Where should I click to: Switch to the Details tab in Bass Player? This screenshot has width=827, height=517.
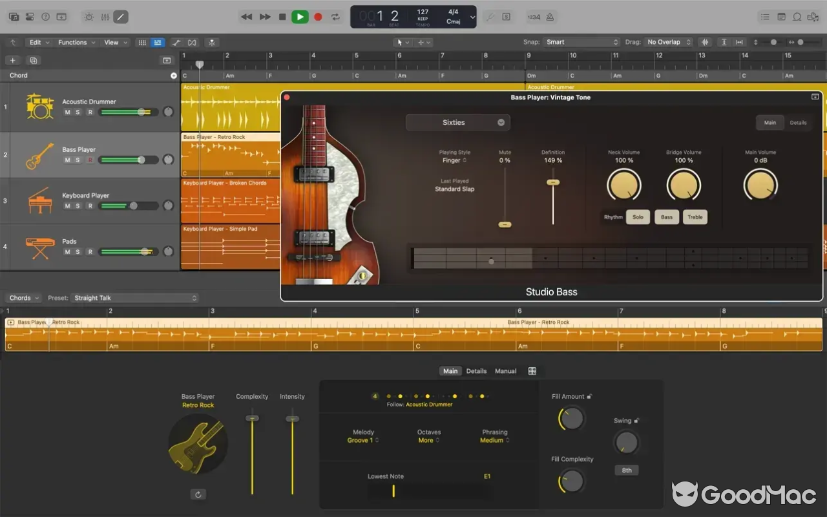pyautogui.click(x=799, y=122)
